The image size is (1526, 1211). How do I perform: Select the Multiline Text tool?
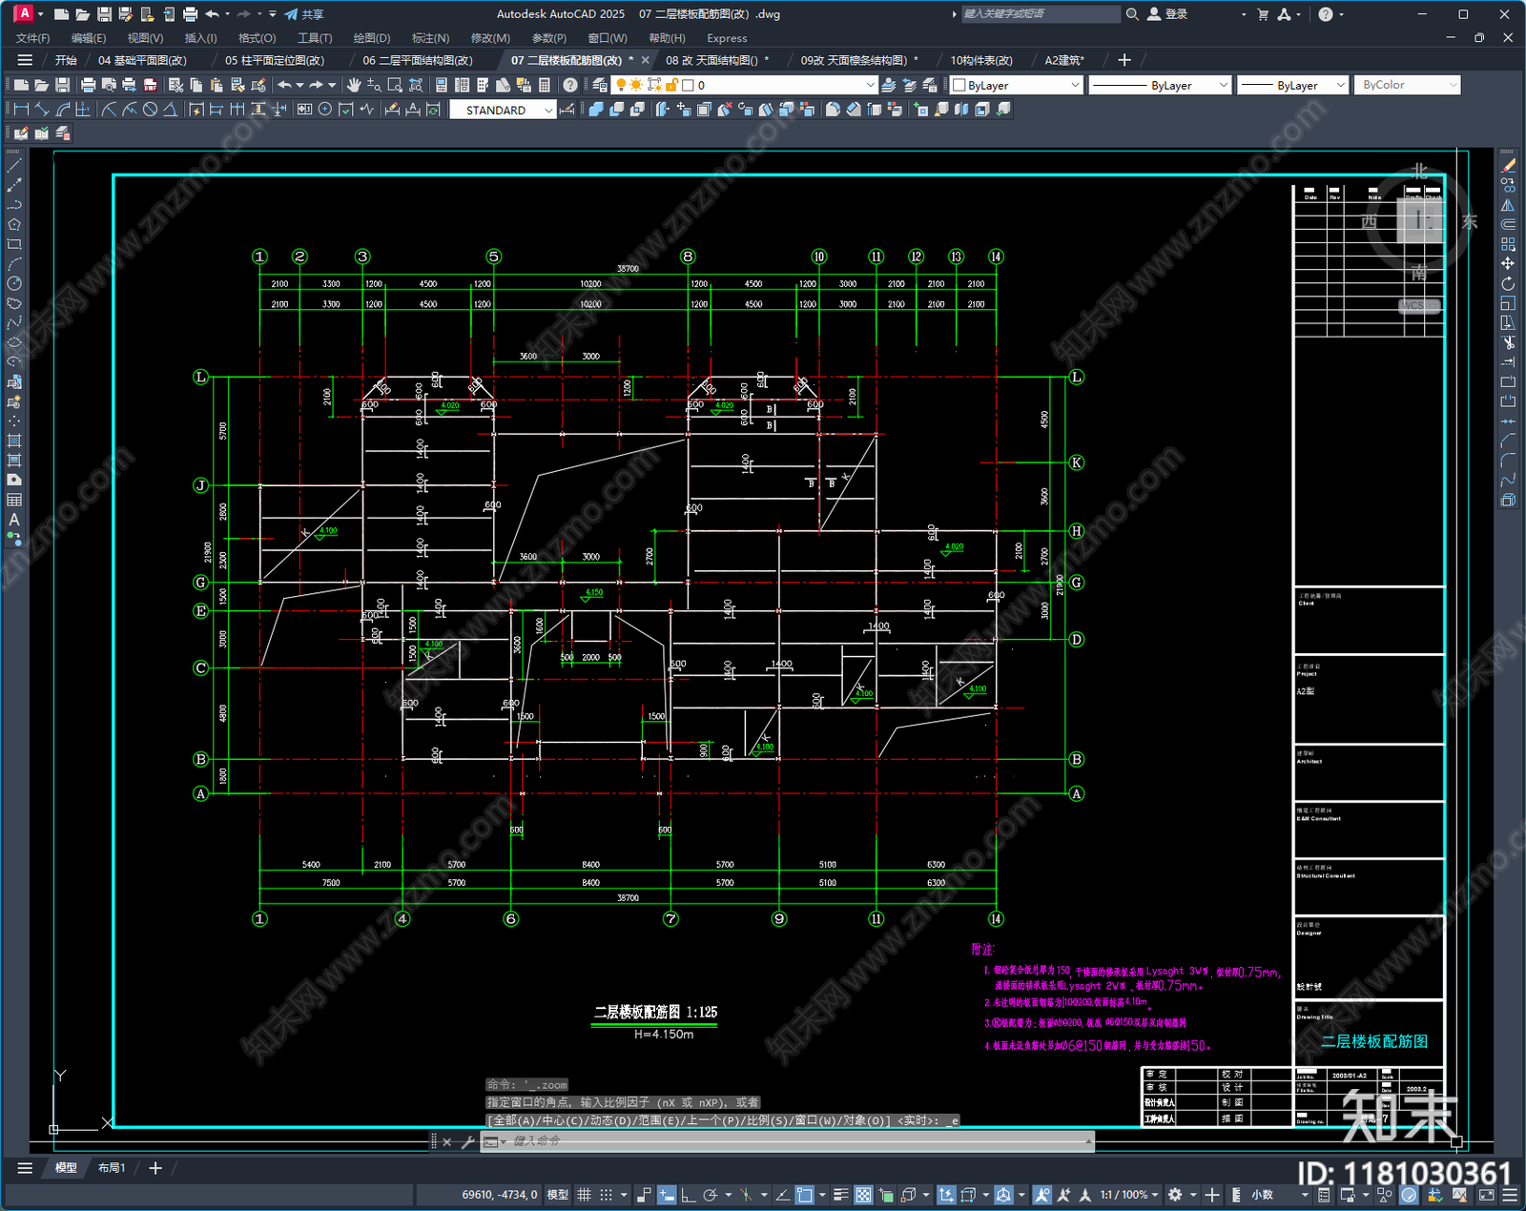coord(14,520)
